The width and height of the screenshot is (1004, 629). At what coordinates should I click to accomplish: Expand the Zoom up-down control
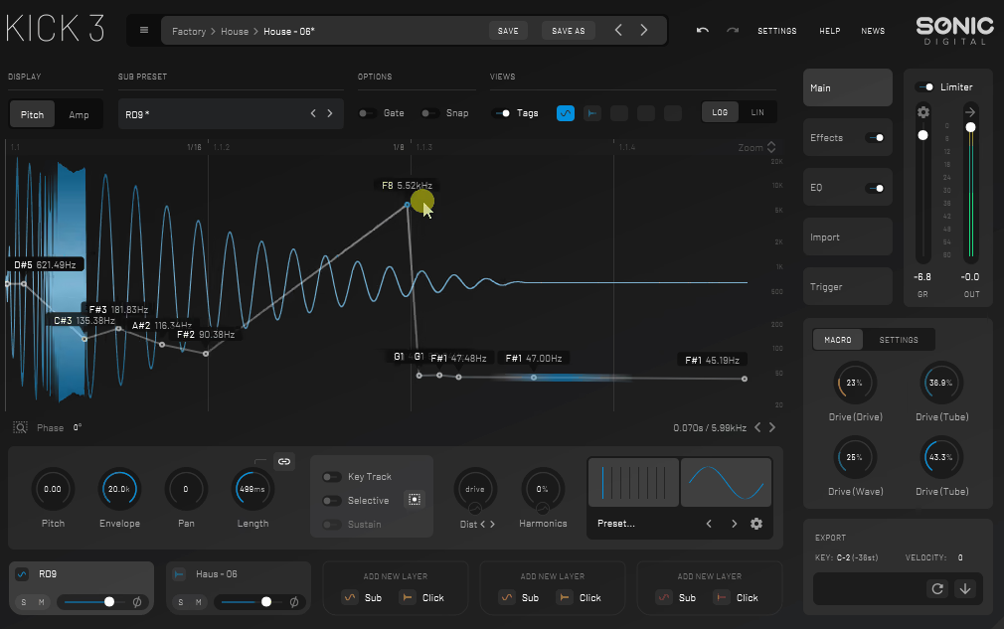tap(771, 147)
